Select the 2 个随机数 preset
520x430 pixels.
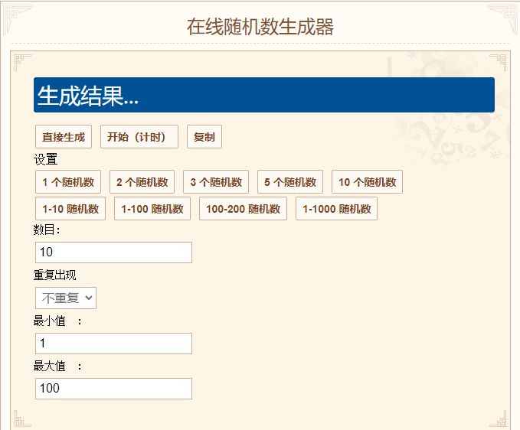(x=142, y=181)
